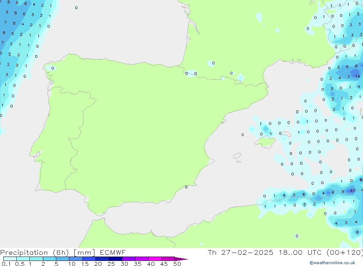Click the ECMWF model label

(x=113, y=253)
